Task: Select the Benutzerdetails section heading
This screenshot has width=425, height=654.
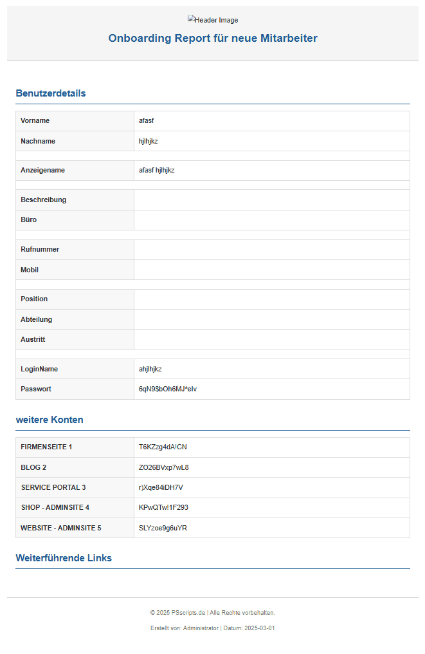Action: [51, 93]
